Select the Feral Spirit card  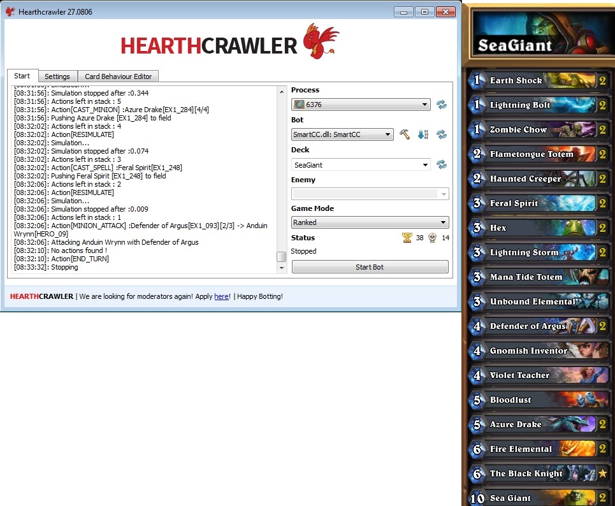(539, 203)
